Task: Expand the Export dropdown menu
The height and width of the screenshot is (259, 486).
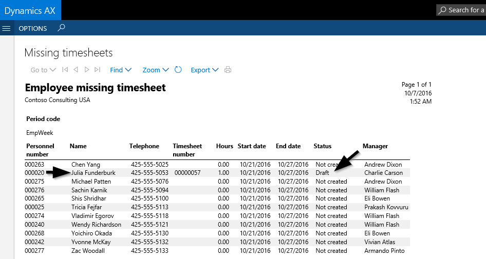Action: click(204, 70)
